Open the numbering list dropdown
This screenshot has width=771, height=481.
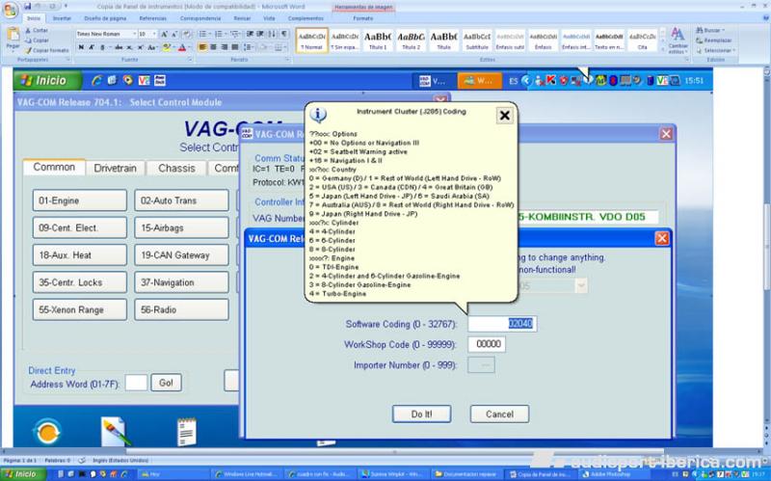[226, 34]
